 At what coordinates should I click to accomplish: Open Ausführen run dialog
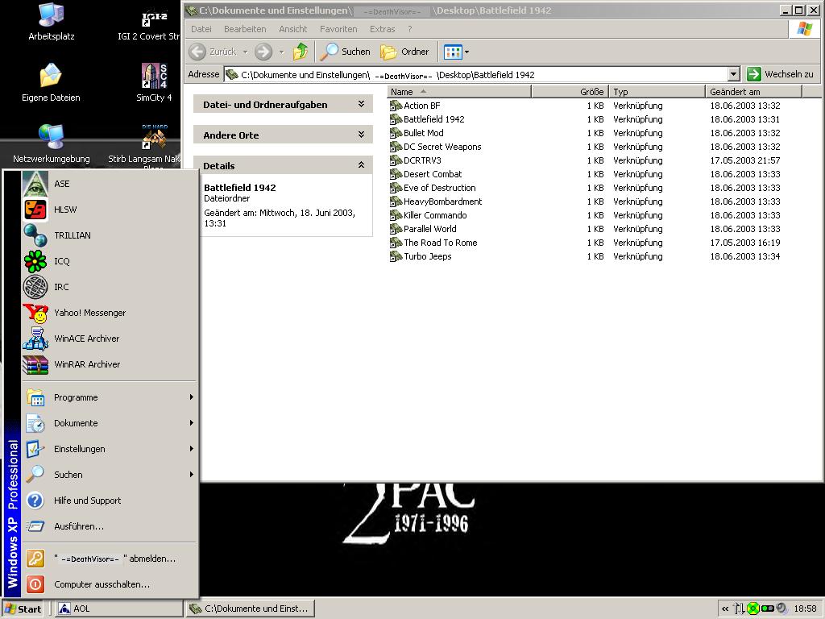point(110,526)
